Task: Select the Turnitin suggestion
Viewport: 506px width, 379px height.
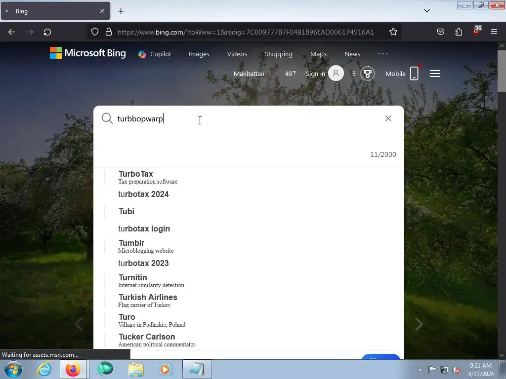Action: coord(249,281)
